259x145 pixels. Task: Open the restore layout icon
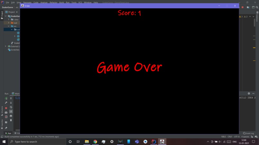6,122
